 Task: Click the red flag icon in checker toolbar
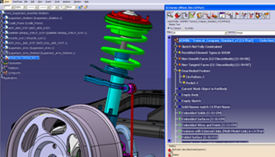(237, 15)
